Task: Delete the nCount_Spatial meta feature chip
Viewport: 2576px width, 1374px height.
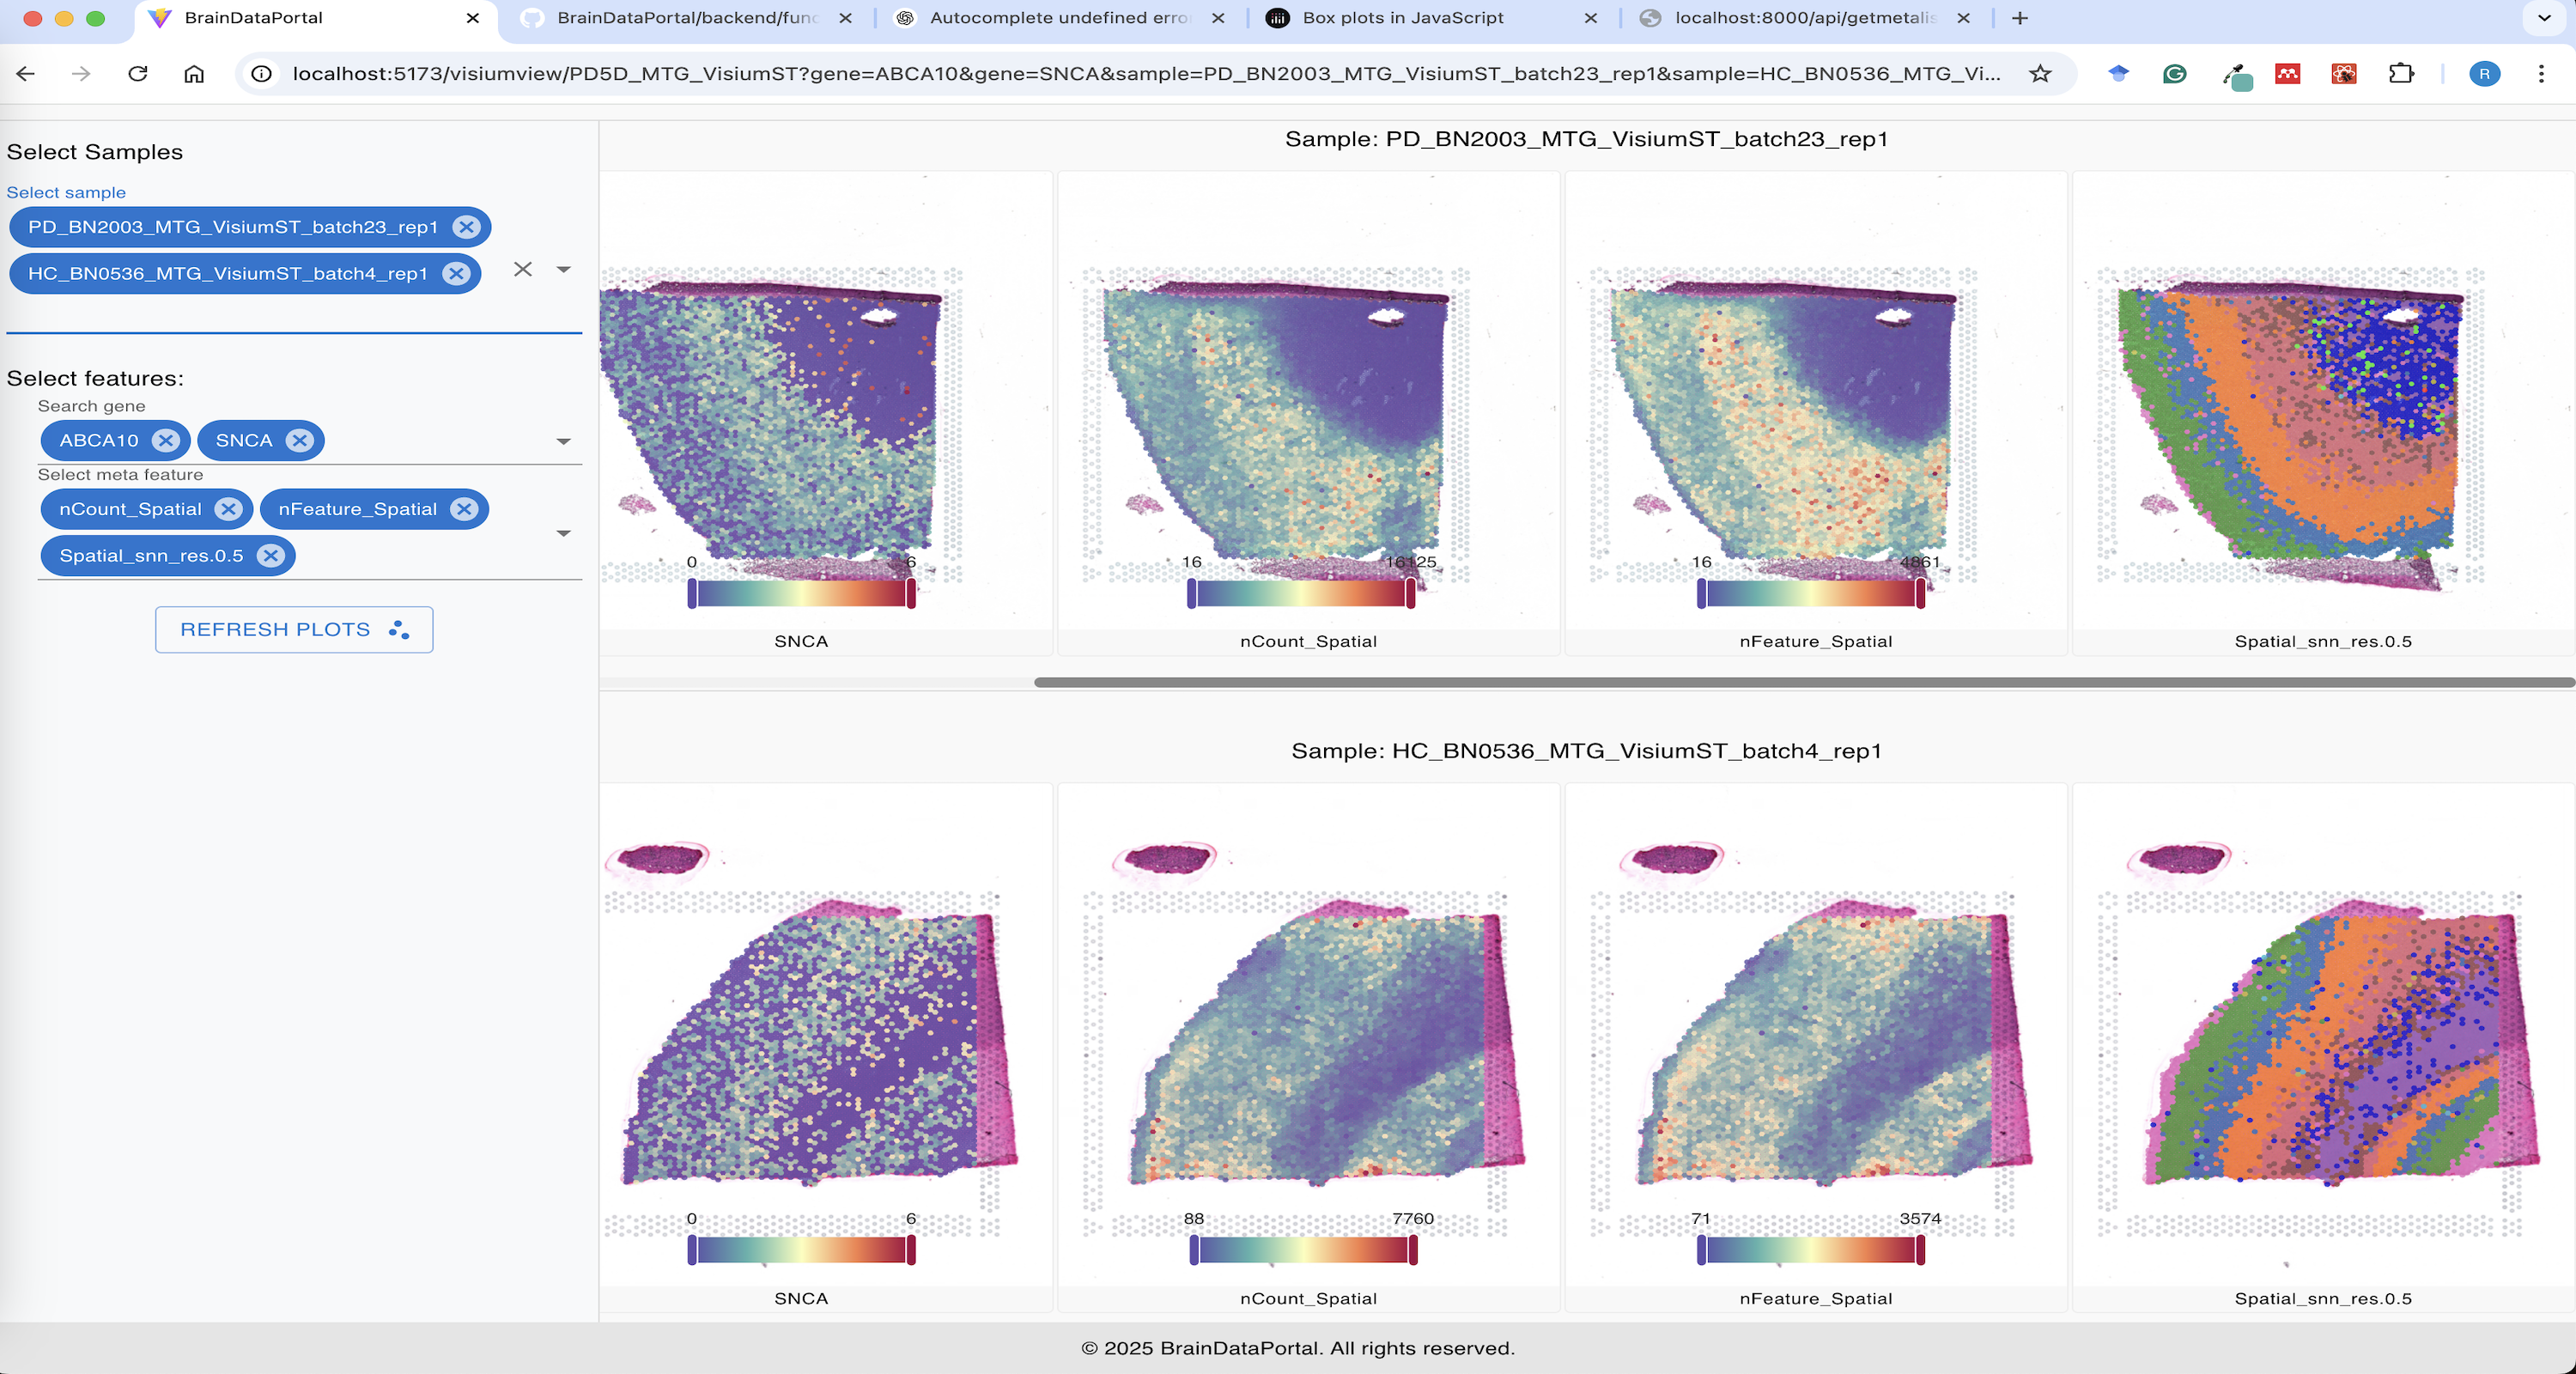Action: pos(228,509)
